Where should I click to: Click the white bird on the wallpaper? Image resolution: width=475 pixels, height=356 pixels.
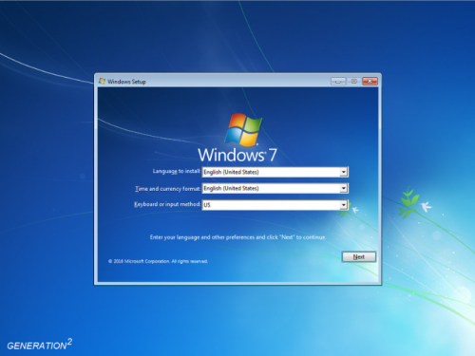427,207
